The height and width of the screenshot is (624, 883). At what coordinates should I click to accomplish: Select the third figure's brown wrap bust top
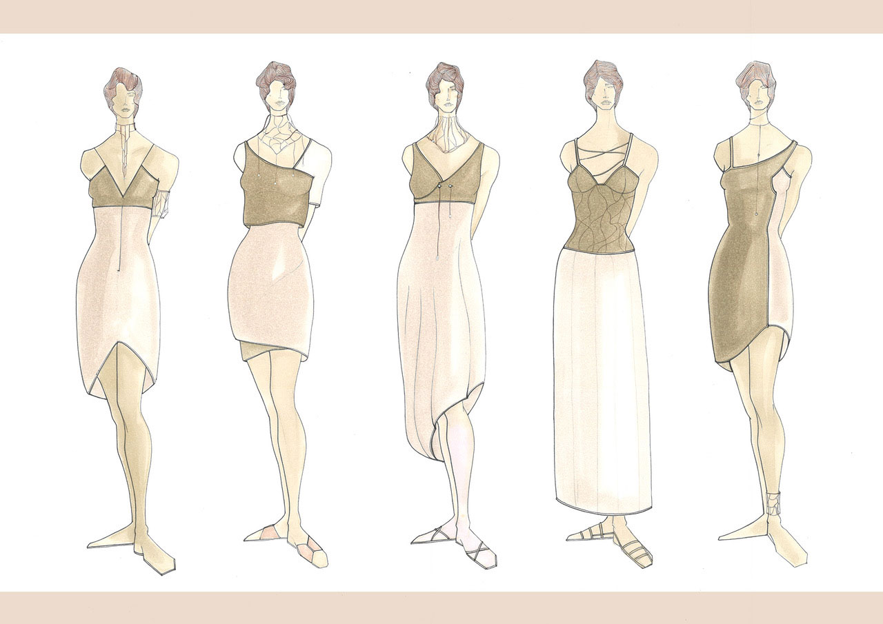(448, 176)
